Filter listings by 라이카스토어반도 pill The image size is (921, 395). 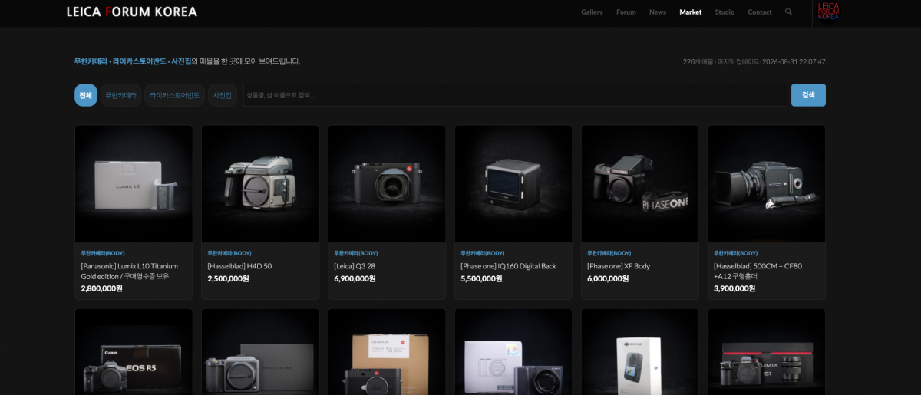coord(174,95)
